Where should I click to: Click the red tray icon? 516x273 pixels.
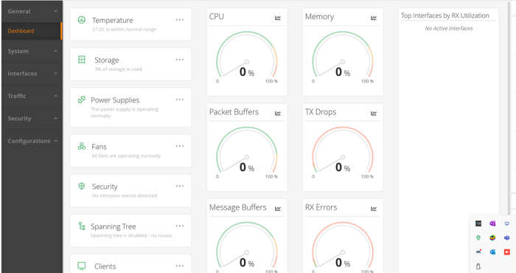click(x=507, y=252)
